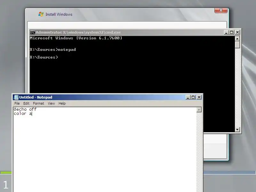Image resolution: width=256 pixels, height=192 pixels.
Task: Click the 'Microsoft Windows [Version 6.1.7600]' line
Action: coord(76,38)
